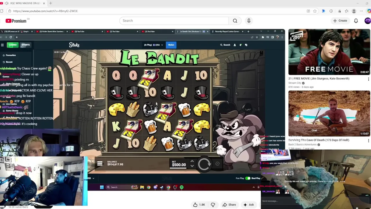
Task: Open Stake notifications icon
Action: click(241, 45)
